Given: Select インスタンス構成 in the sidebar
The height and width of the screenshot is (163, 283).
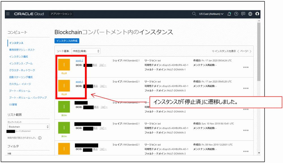Looking at the screenshot, I should (18, 57).
